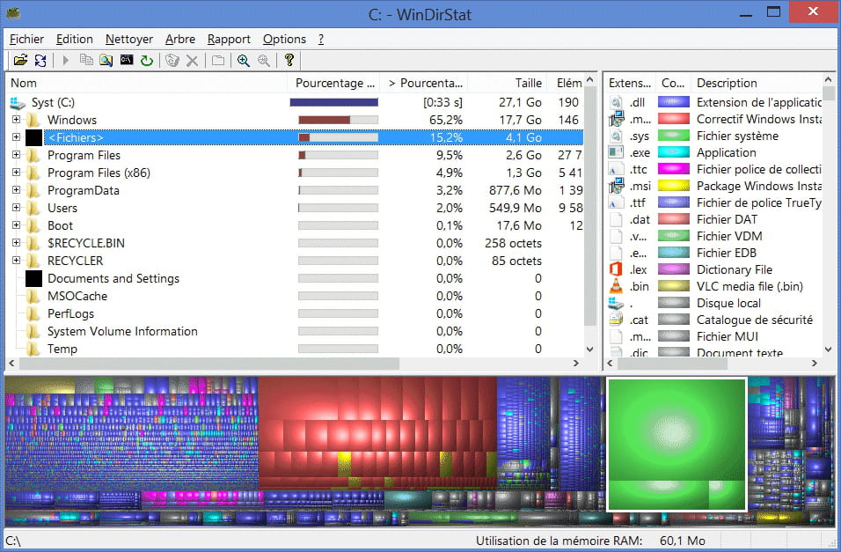The image size is (841, 552).
Task: Sort by the Taille column header
Action: pos(508,84)
